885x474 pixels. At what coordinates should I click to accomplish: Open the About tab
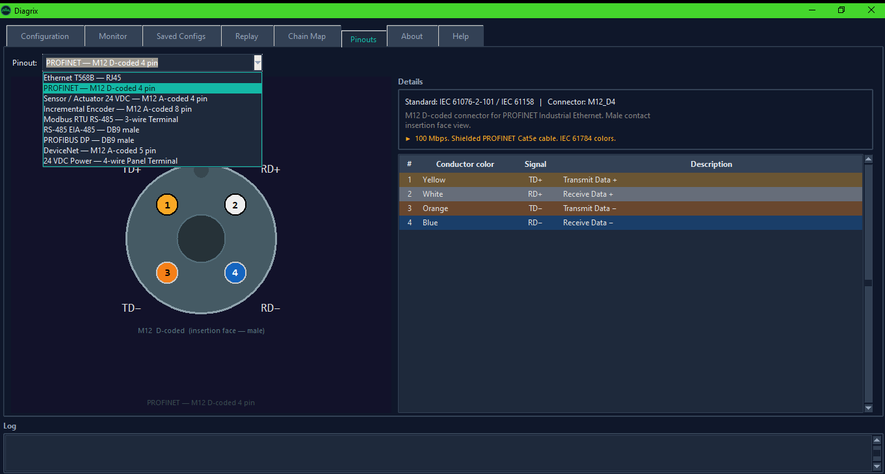(412, 36)
